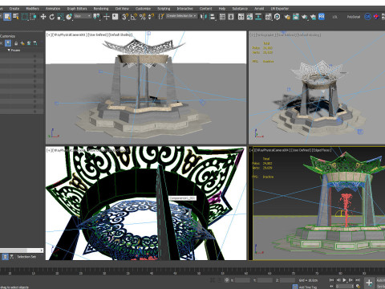Click Scene Explorer horizontal scrollbar
Image resolution: width=385 pixels, height=289 pixels.
click(x=22, y=250)
